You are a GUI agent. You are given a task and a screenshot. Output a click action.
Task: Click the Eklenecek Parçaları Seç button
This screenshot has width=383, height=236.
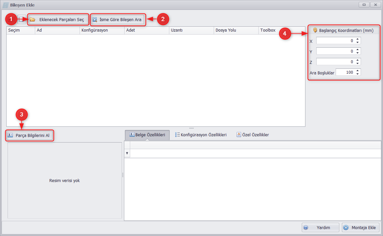point(58,19)
